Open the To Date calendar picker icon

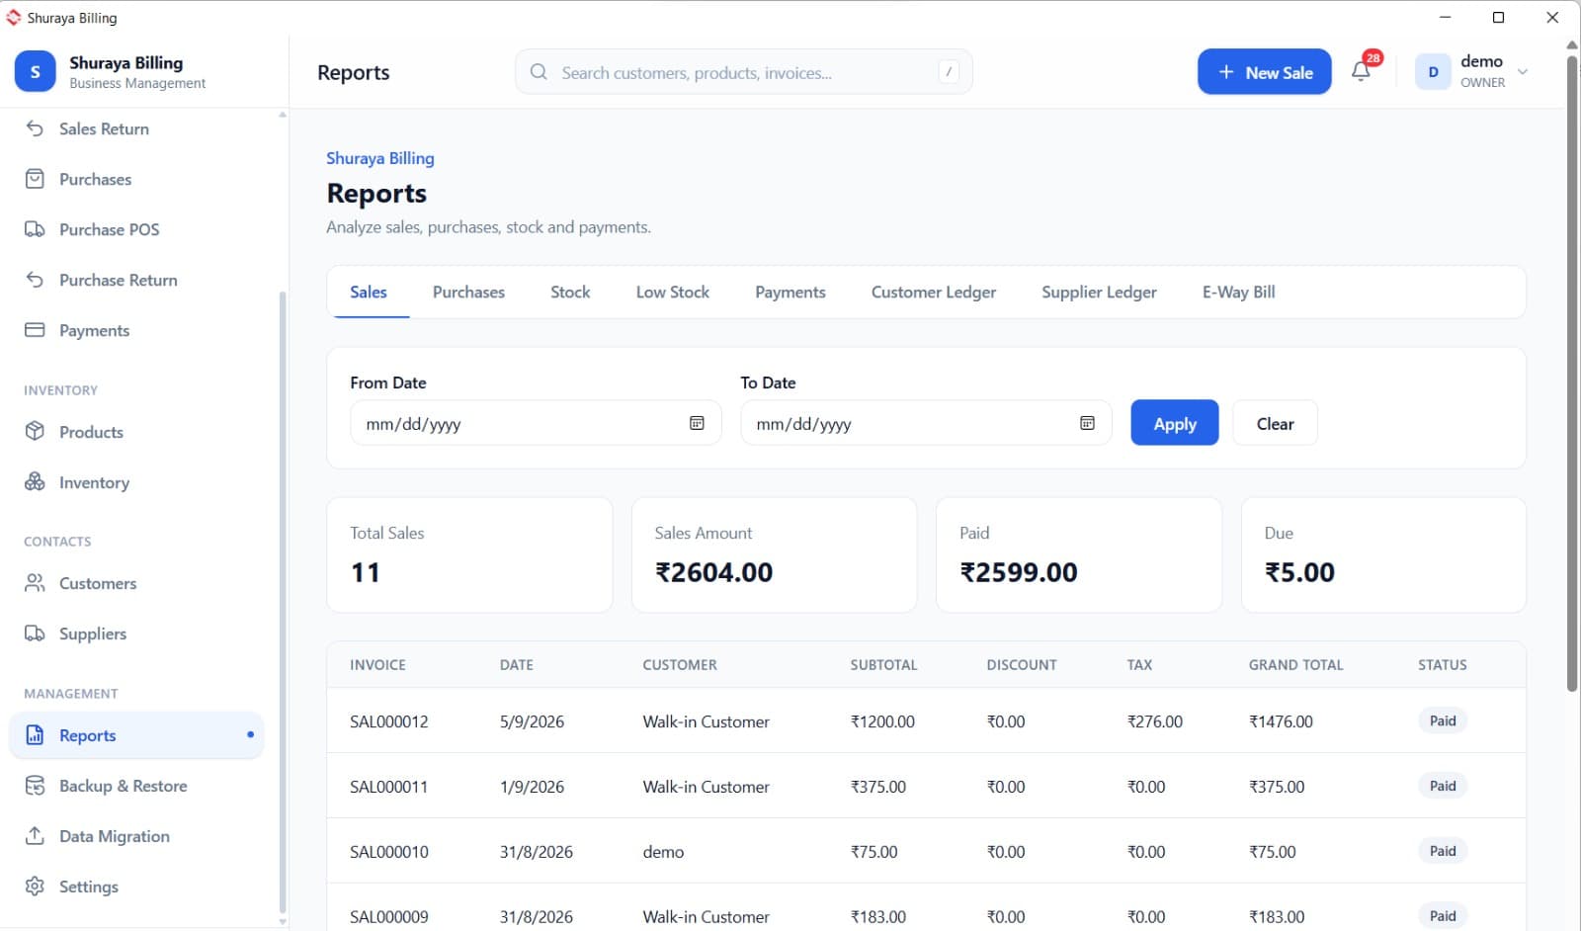pyautogui.click(x=1087, y=423)
